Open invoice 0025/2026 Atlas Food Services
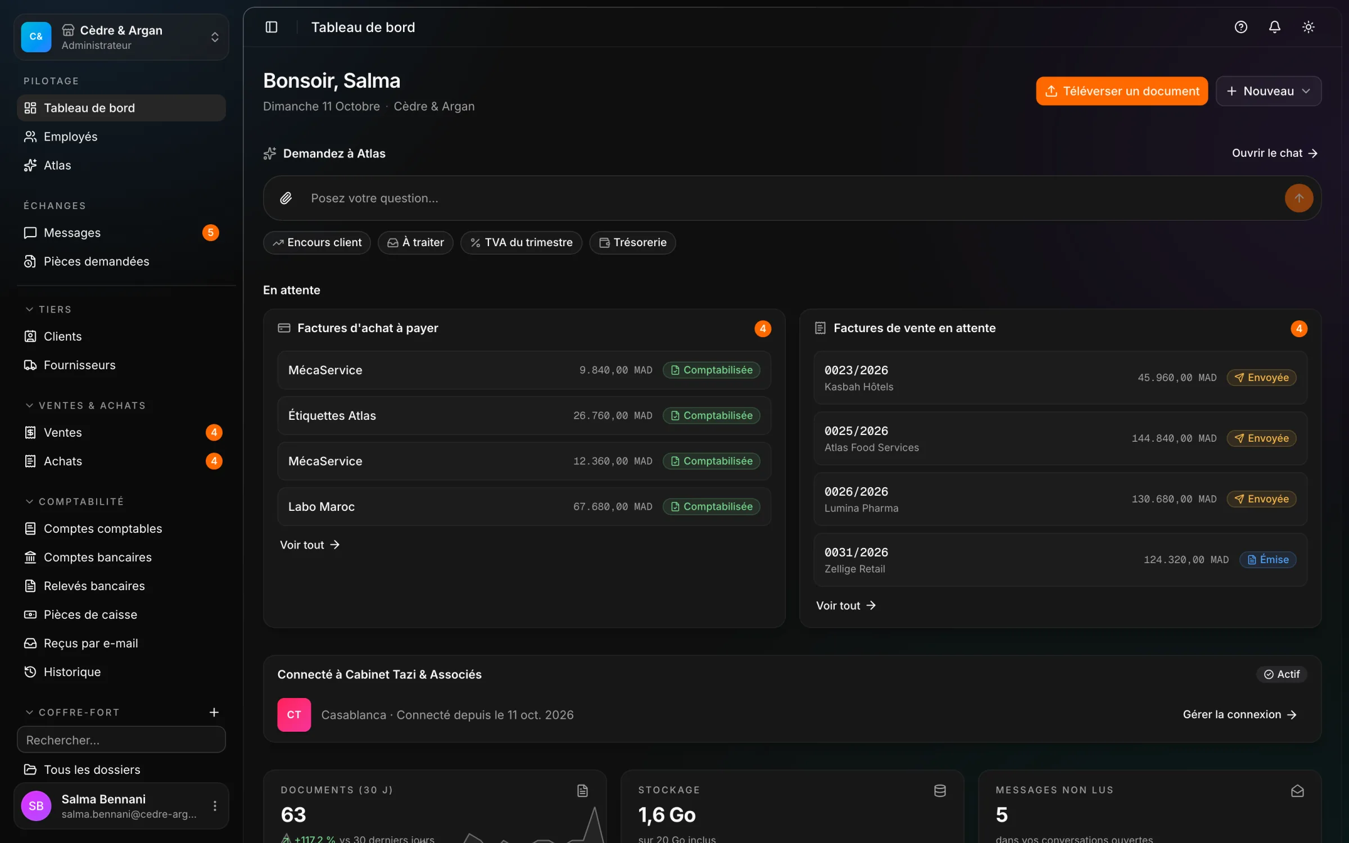This screenshot has width=1349, height=843. point(1060,438)
